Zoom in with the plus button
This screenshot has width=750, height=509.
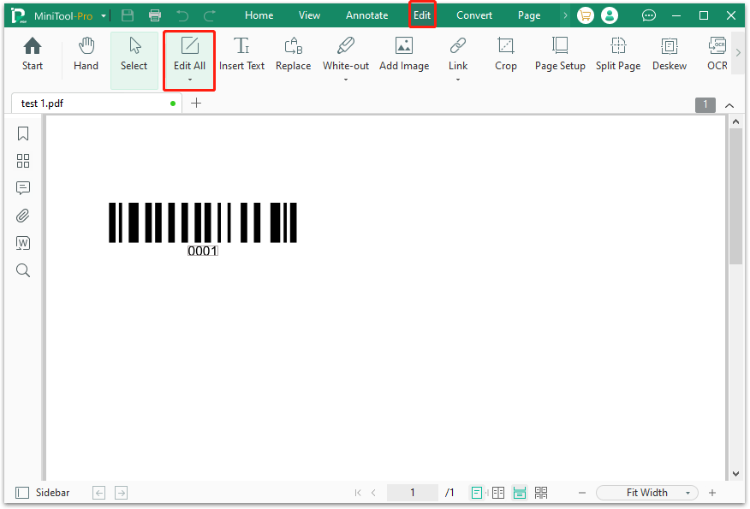(x=712, y=493)
